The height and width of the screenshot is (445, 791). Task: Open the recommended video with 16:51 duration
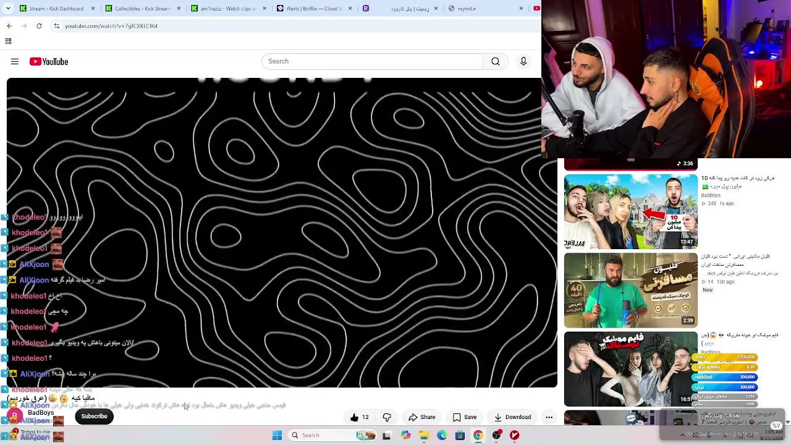click(x=631, y=369)
